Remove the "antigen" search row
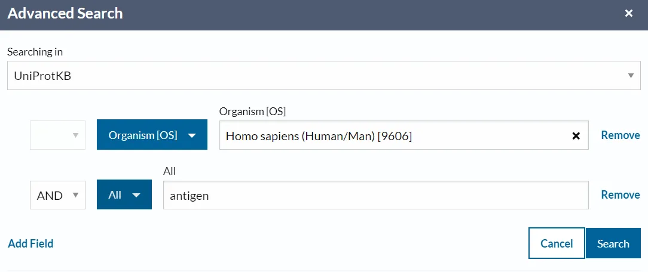648x272 pixels. [x=621, y=195]
